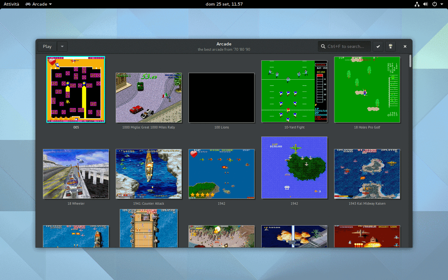Click the magnifier icon in search box
Screen dimensions: 448x280
(323, 46)
